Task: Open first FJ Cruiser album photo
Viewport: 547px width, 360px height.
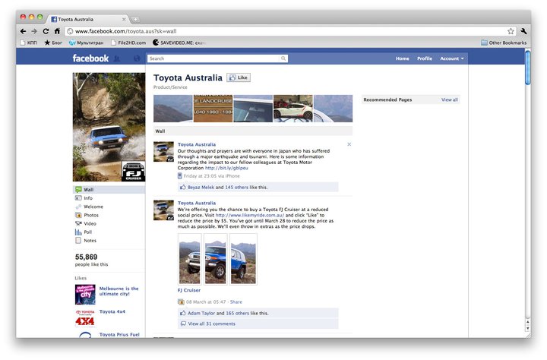Action: click(x=190, y=259)
